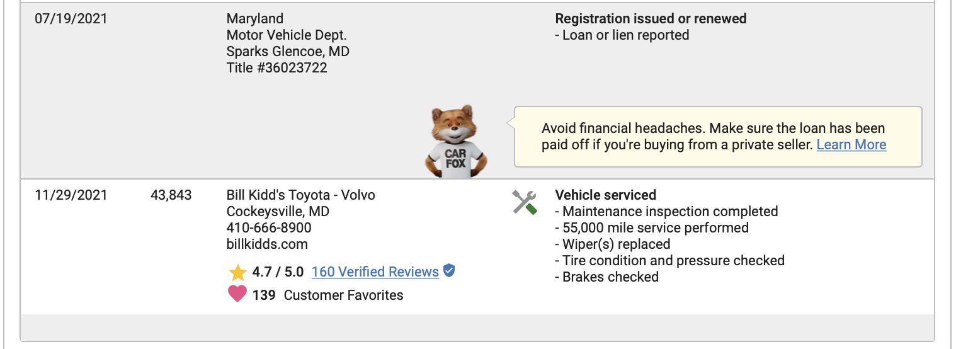Click the Car Fox mascot image
This screenshot has height=349, width=956.
tap(455, 142)
